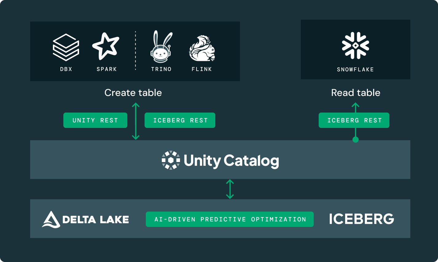
Task: Select the ICEBERG REST badge beside UNITY REST
Action: coord(180,120)
